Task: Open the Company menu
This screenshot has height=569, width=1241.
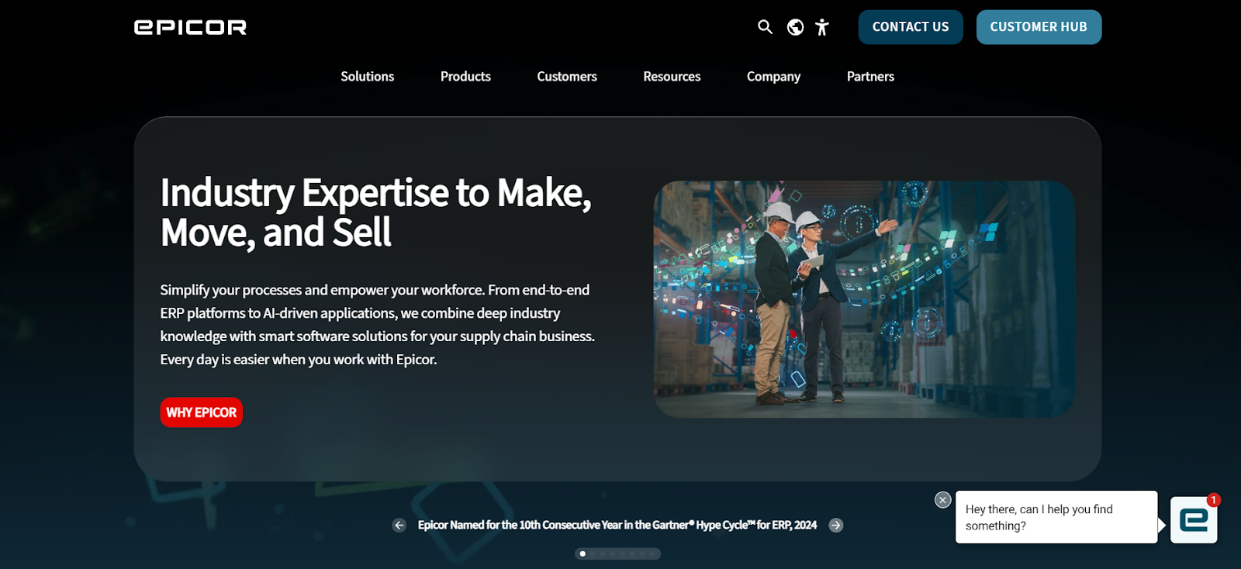Action: pyautogui.click(x=773, y=77)
